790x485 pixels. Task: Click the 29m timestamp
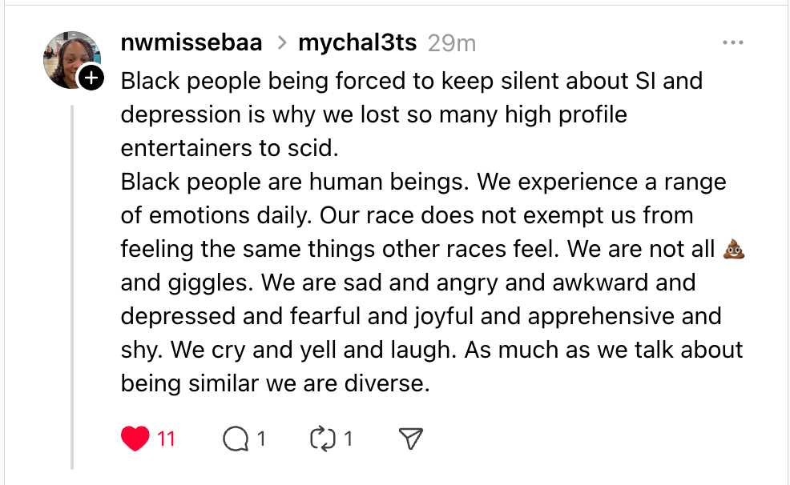452,42
